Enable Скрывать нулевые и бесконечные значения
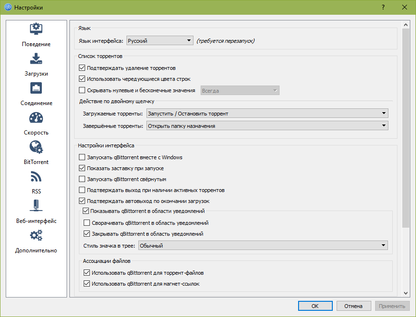The width and height of the screenshot is (416, 317). pyautogui.click(x=82, y=90)
